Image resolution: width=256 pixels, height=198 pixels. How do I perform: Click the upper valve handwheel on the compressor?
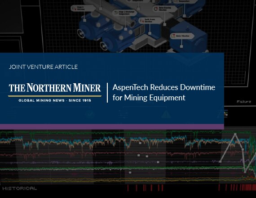click(81, 34)
